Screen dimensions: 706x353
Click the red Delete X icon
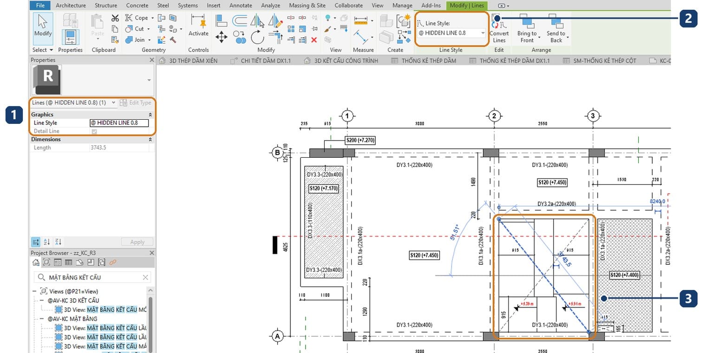coord(314,40)
